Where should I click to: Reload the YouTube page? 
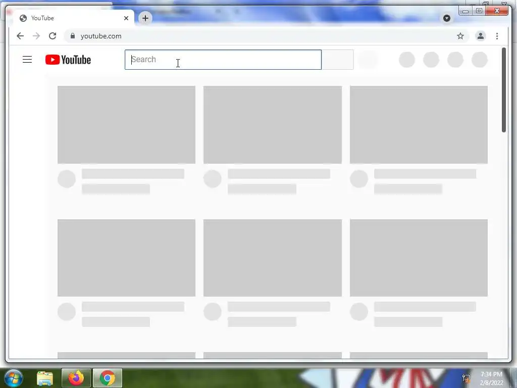click(53, 36)
